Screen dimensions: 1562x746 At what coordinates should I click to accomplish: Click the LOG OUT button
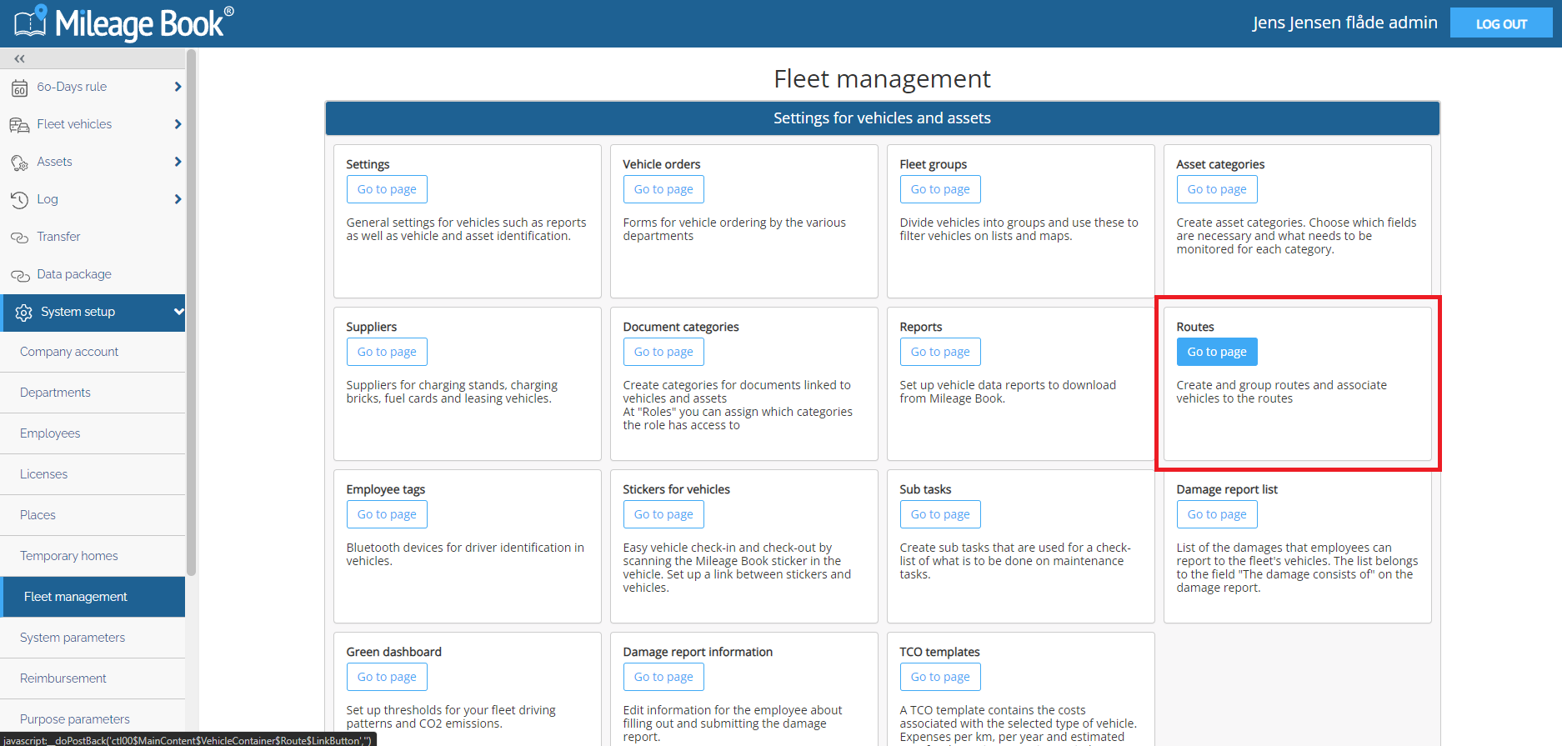click(1501, 23)
